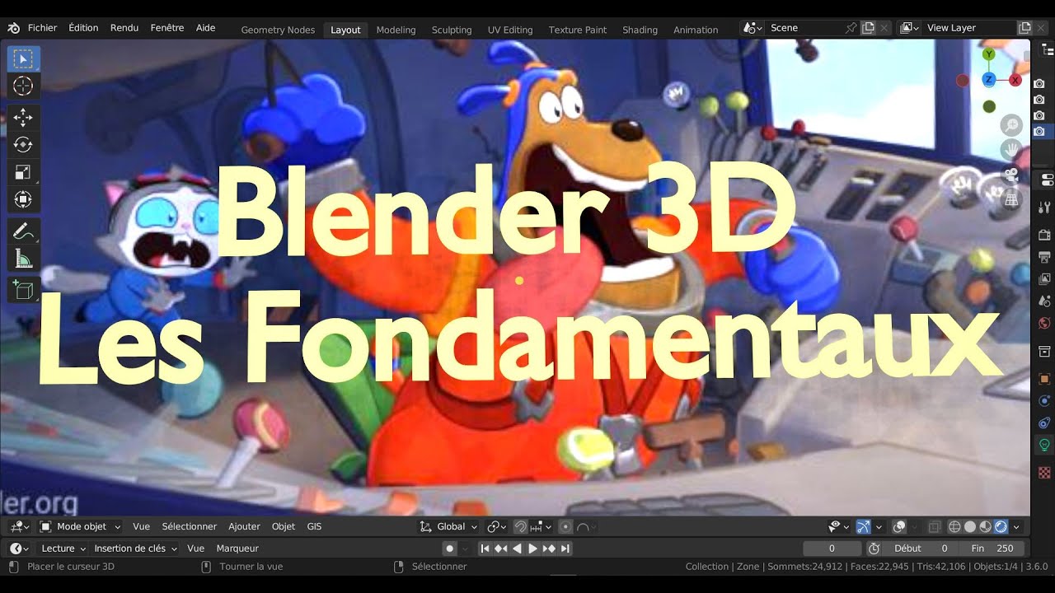The height and width of the screenshot is (593, 1055).
Task: Open the World properties tab (red globe)
Action: pyautogui.click(x=1045, y=324)
